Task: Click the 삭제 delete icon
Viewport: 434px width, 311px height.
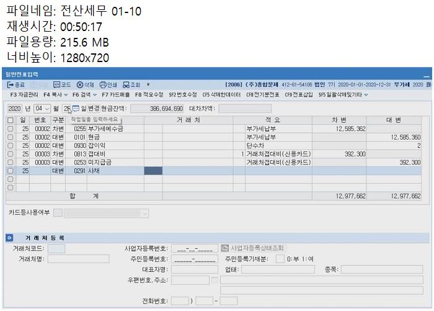Action: point(80,85)
